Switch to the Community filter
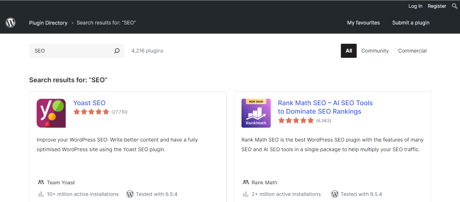The height and width of the screenshot is (202, 460). pos(375,51)
